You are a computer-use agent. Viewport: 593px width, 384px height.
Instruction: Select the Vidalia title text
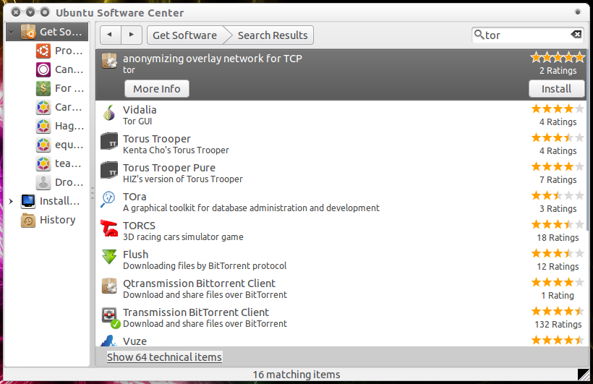tap(140, 110)
